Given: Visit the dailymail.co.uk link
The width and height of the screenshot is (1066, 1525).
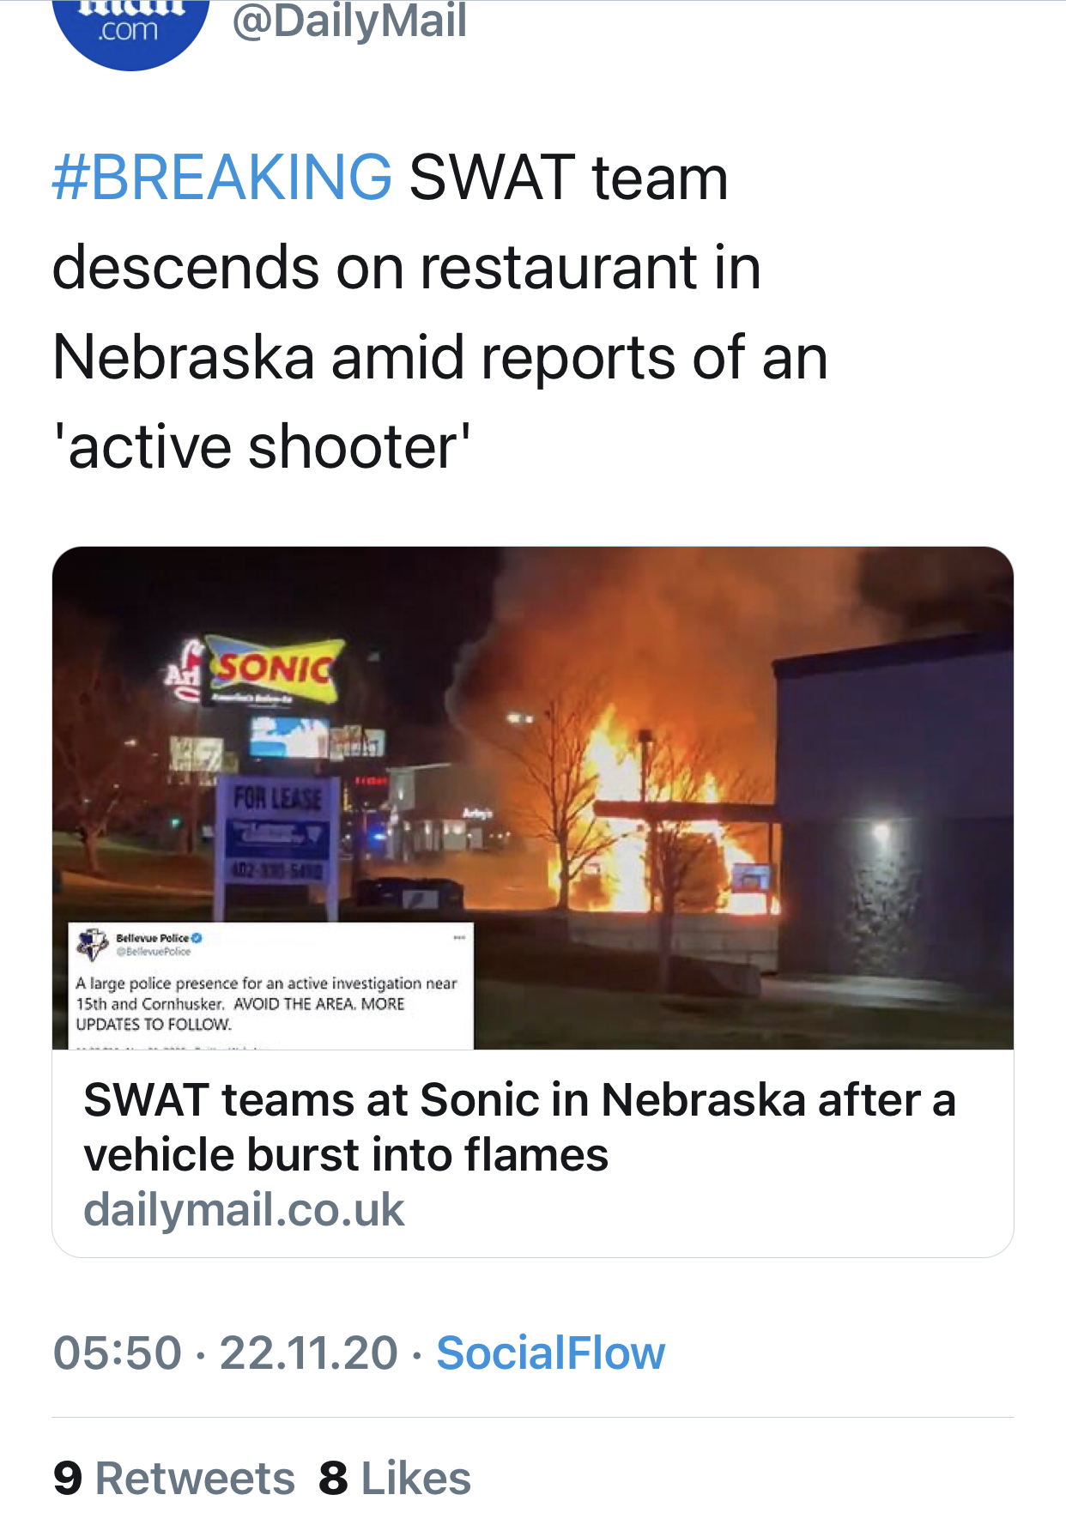Looking at the screenshot, I should [x=244, y=1209].
